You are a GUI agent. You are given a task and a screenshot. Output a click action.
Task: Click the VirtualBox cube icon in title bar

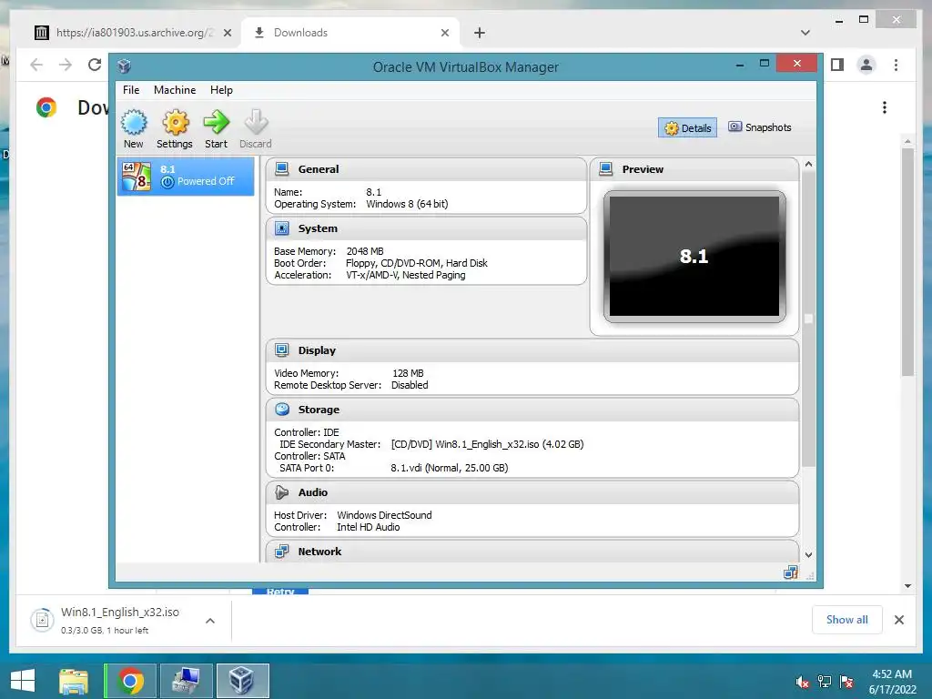coord(124,66)
